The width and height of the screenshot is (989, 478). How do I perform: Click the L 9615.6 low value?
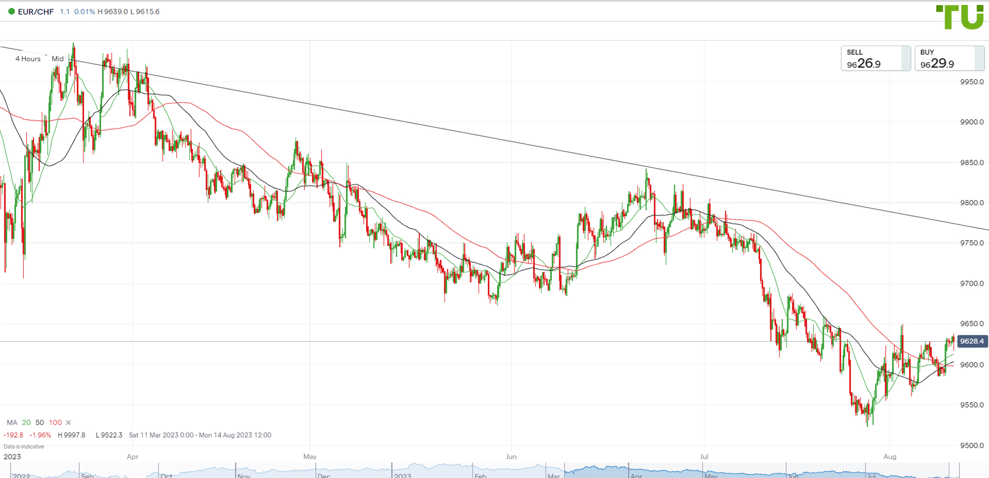pyautogui.click(x=145, y=12)
